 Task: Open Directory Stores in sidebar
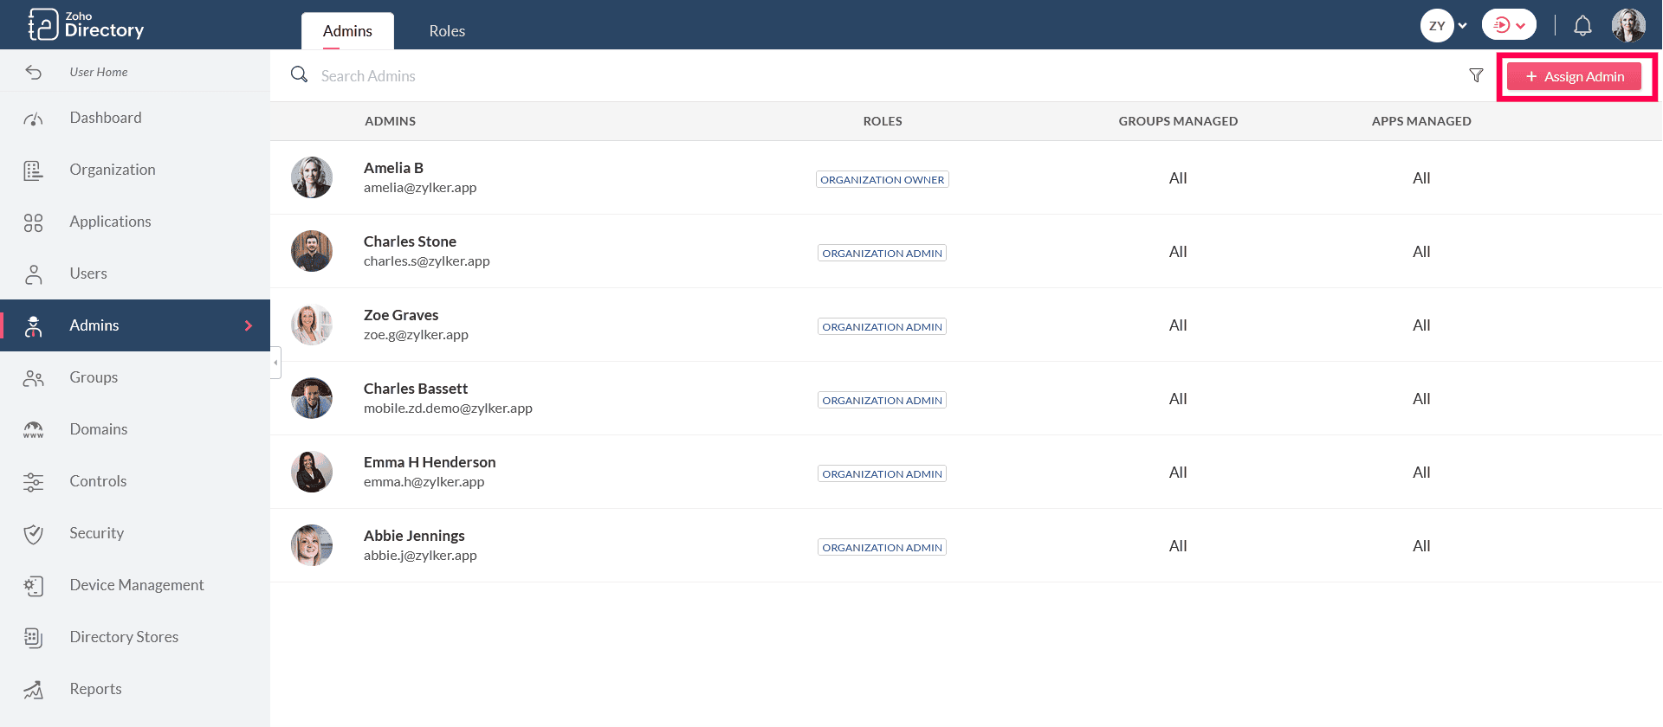[124, 637]
